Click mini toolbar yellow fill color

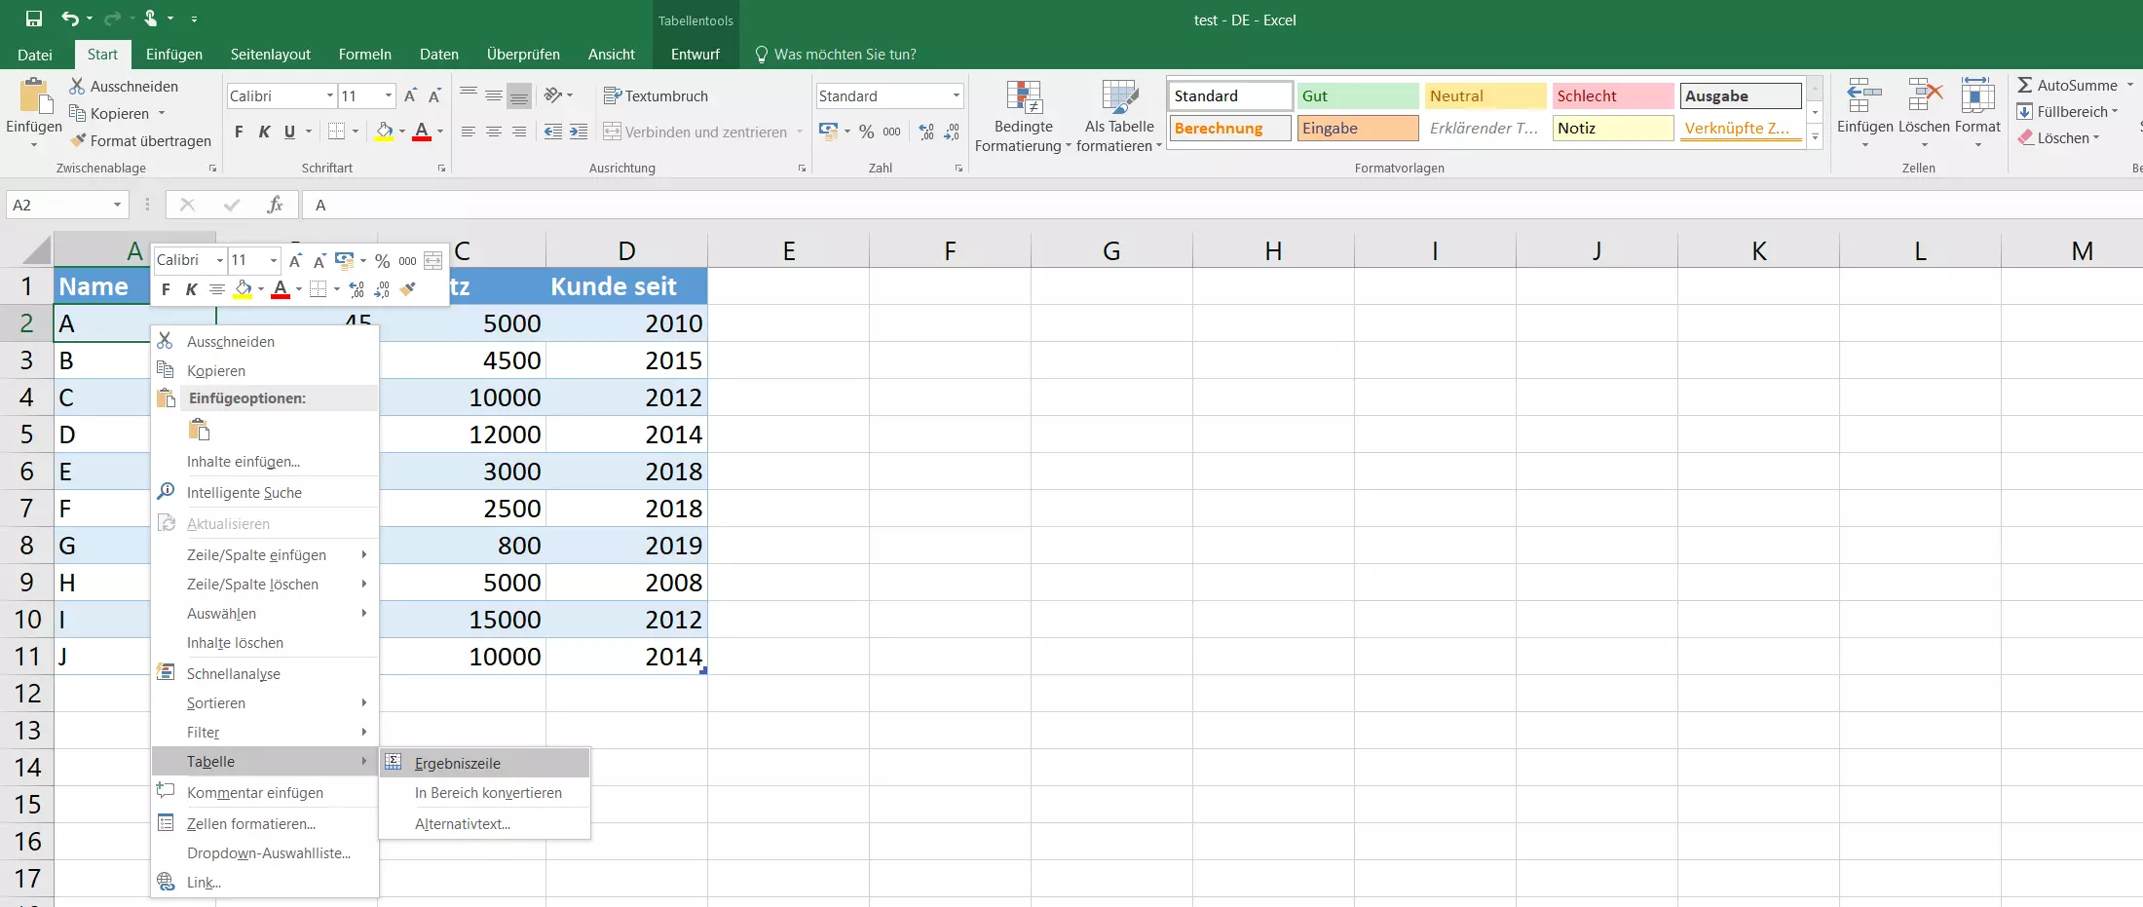pos(244,289)
